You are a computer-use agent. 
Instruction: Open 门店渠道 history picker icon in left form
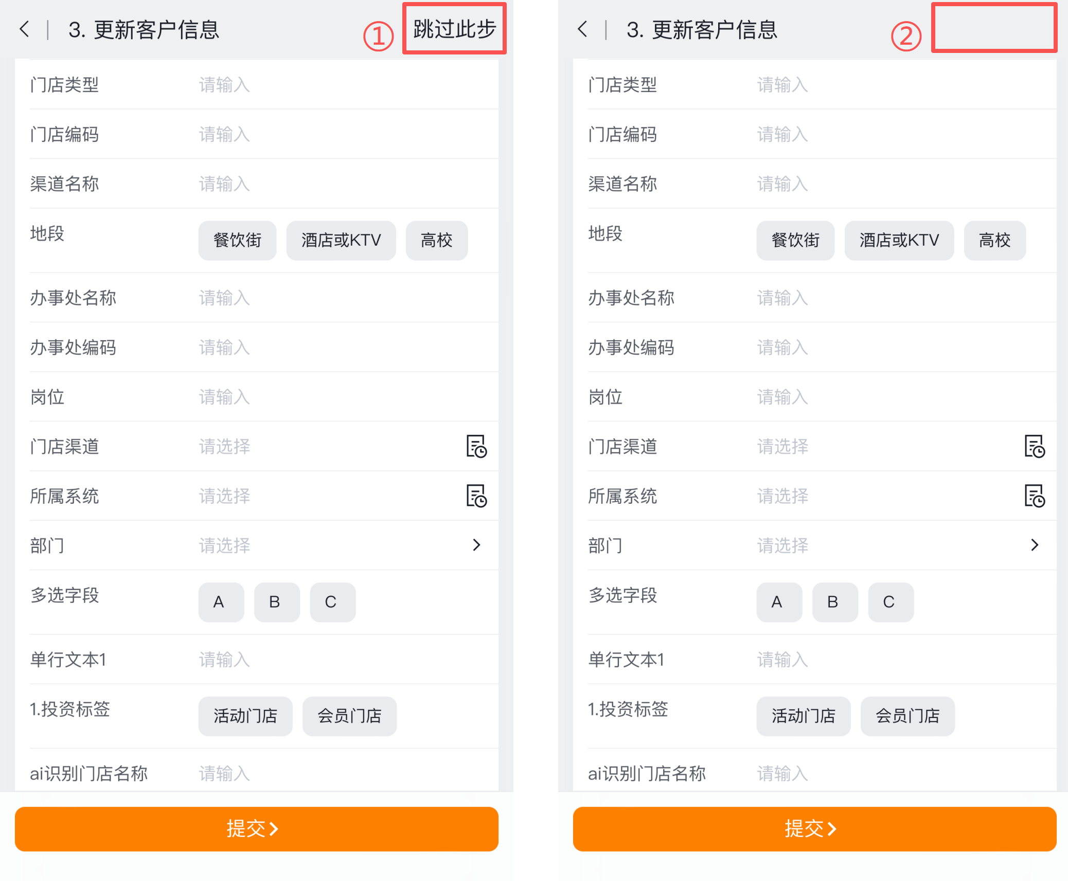(476, 446)
